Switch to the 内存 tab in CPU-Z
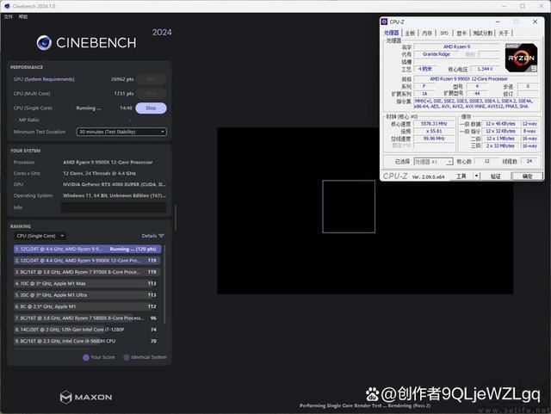The width and height of the screenshot is (551, 414). click(427, 33)
